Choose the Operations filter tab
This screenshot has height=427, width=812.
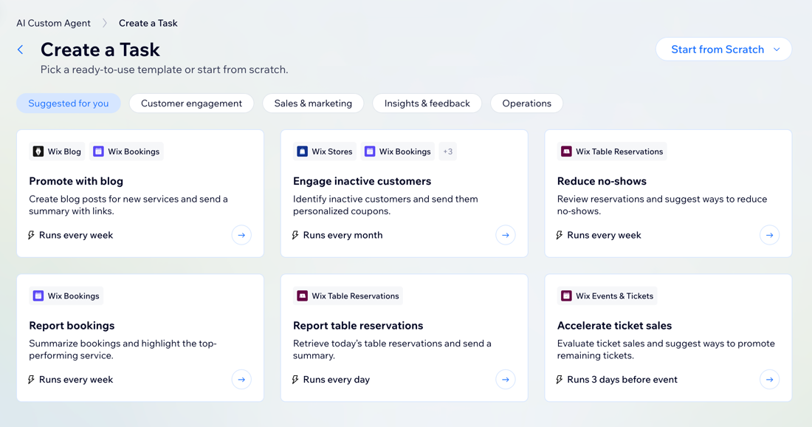(526, 103)
